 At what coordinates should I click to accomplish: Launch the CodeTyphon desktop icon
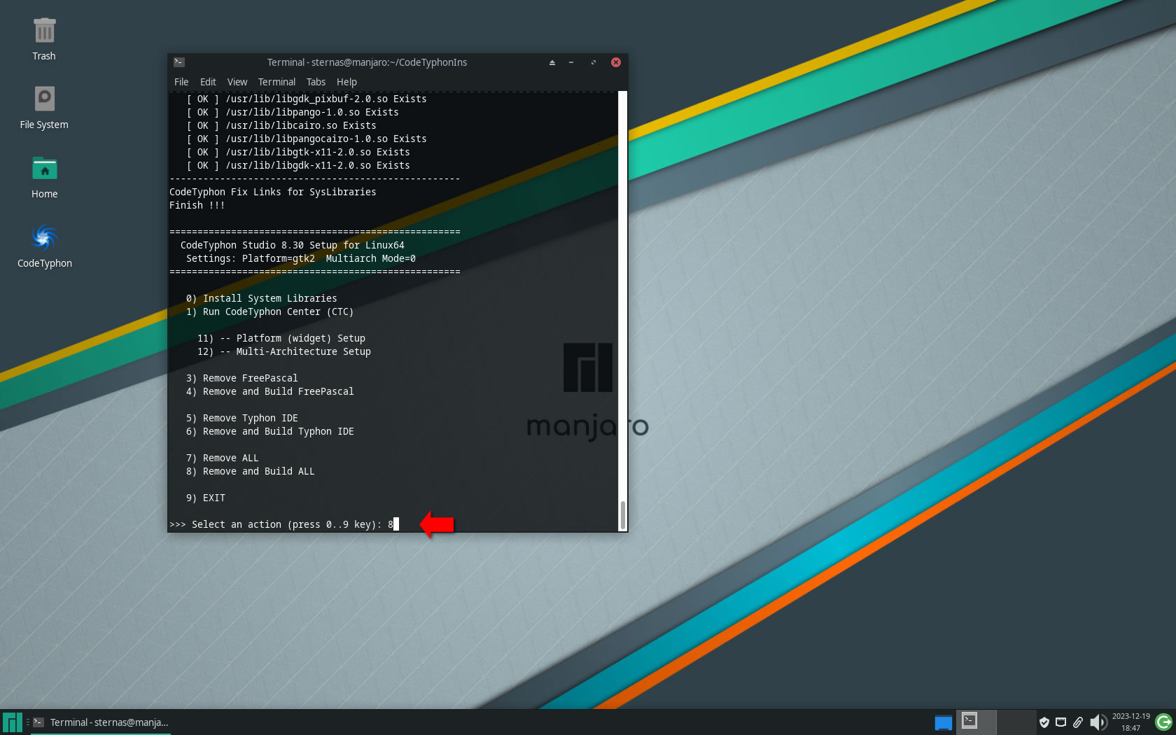click(x=44, y=246)
